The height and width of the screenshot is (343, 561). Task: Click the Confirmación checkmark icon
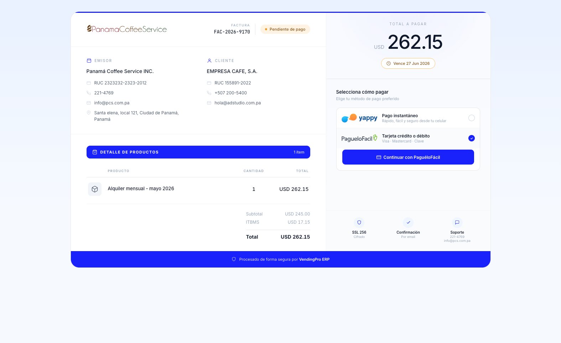click(408, 223)
